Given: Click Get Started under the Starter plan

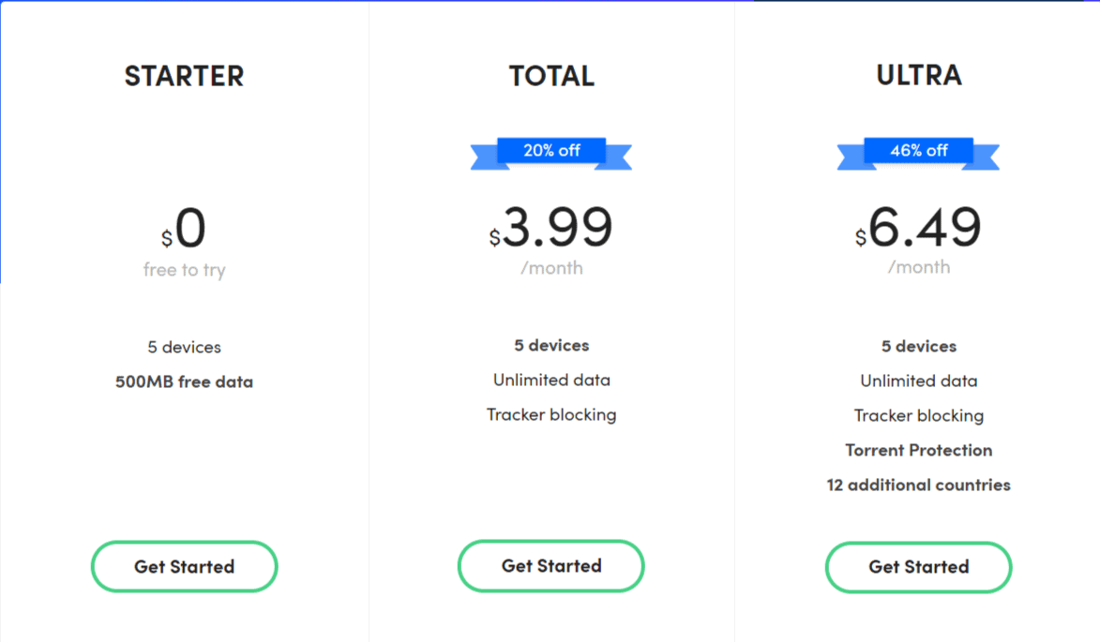Looking at the screenshot, I should [185, 566].
